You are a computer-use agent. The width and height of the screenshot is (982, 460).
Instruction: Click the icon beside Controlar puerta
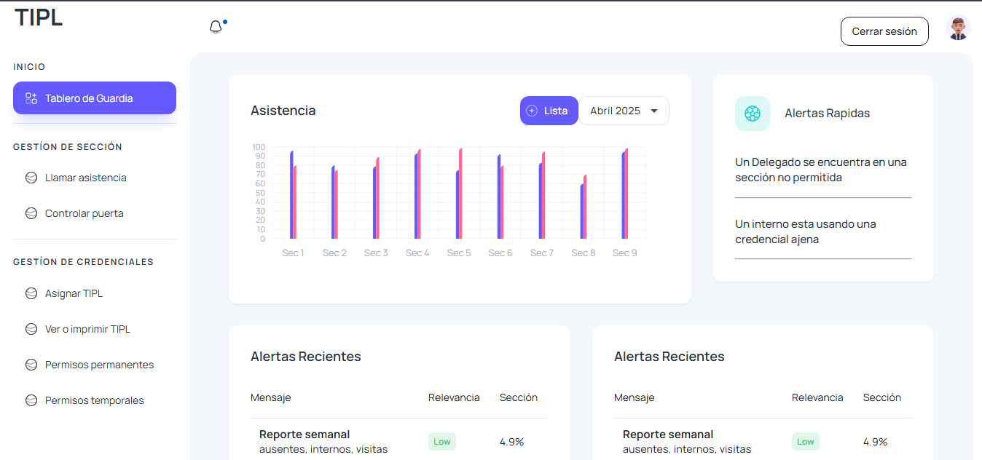[31, 213]
